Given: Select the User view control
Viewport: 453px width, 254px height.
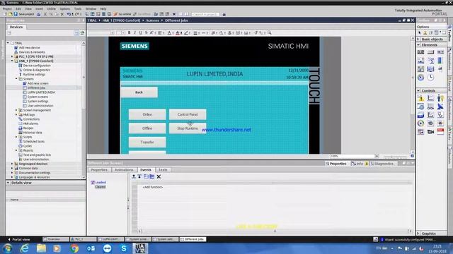Looking at the screenshot, I should [x=440, y=98].
